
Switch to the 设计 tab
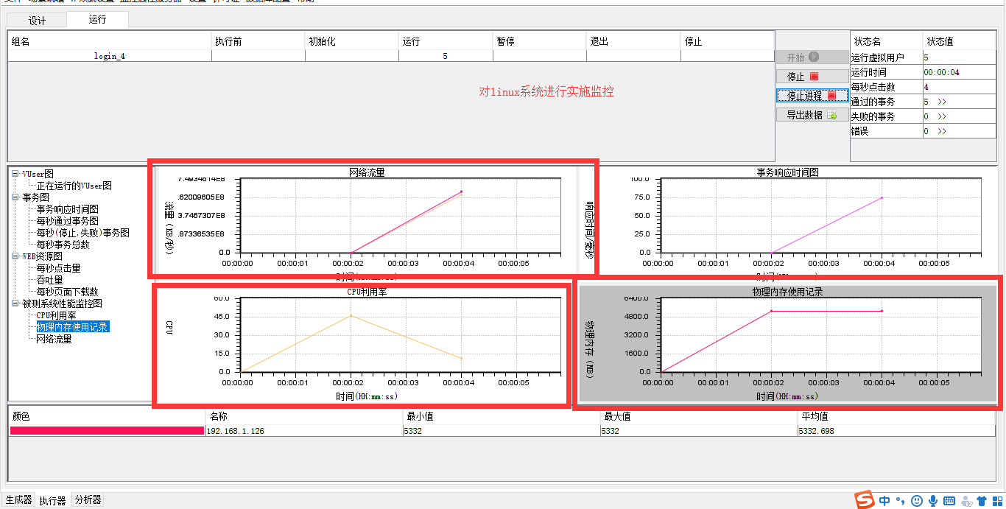(x=37, y=21)
